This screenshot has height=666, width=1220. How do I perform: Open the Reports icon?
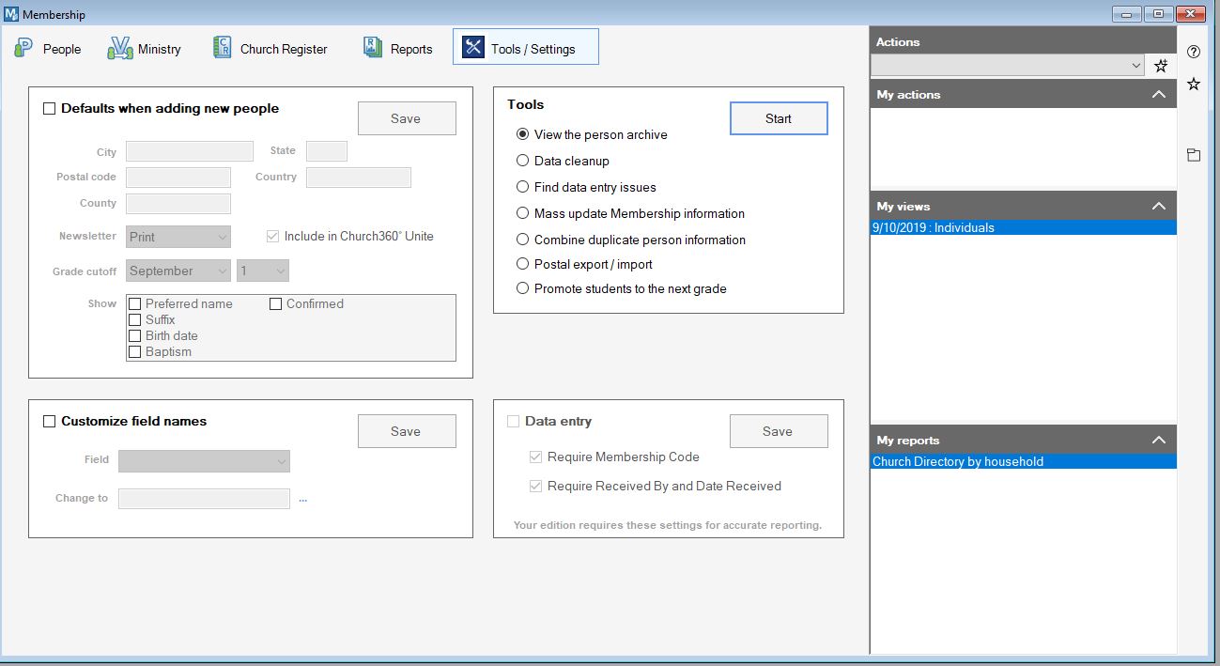[373, 48]
